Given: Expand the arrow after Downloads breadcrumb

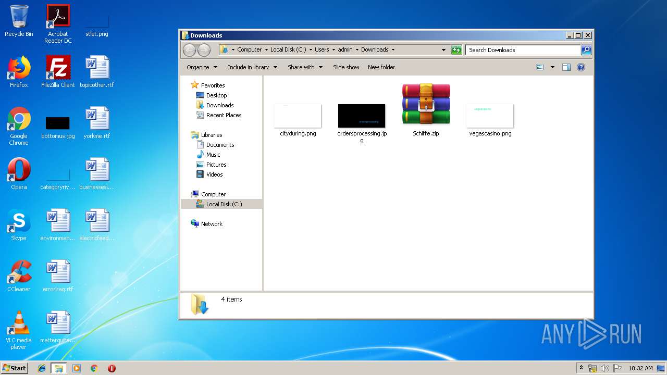Looking at the screenshot, I should [x=393, y=50].
